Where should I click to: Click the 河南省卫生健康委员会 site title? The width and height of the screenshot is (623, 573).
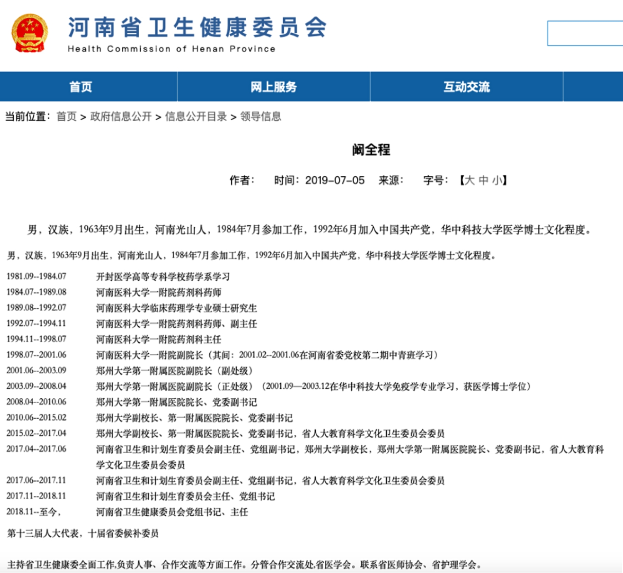pos(198,27)
